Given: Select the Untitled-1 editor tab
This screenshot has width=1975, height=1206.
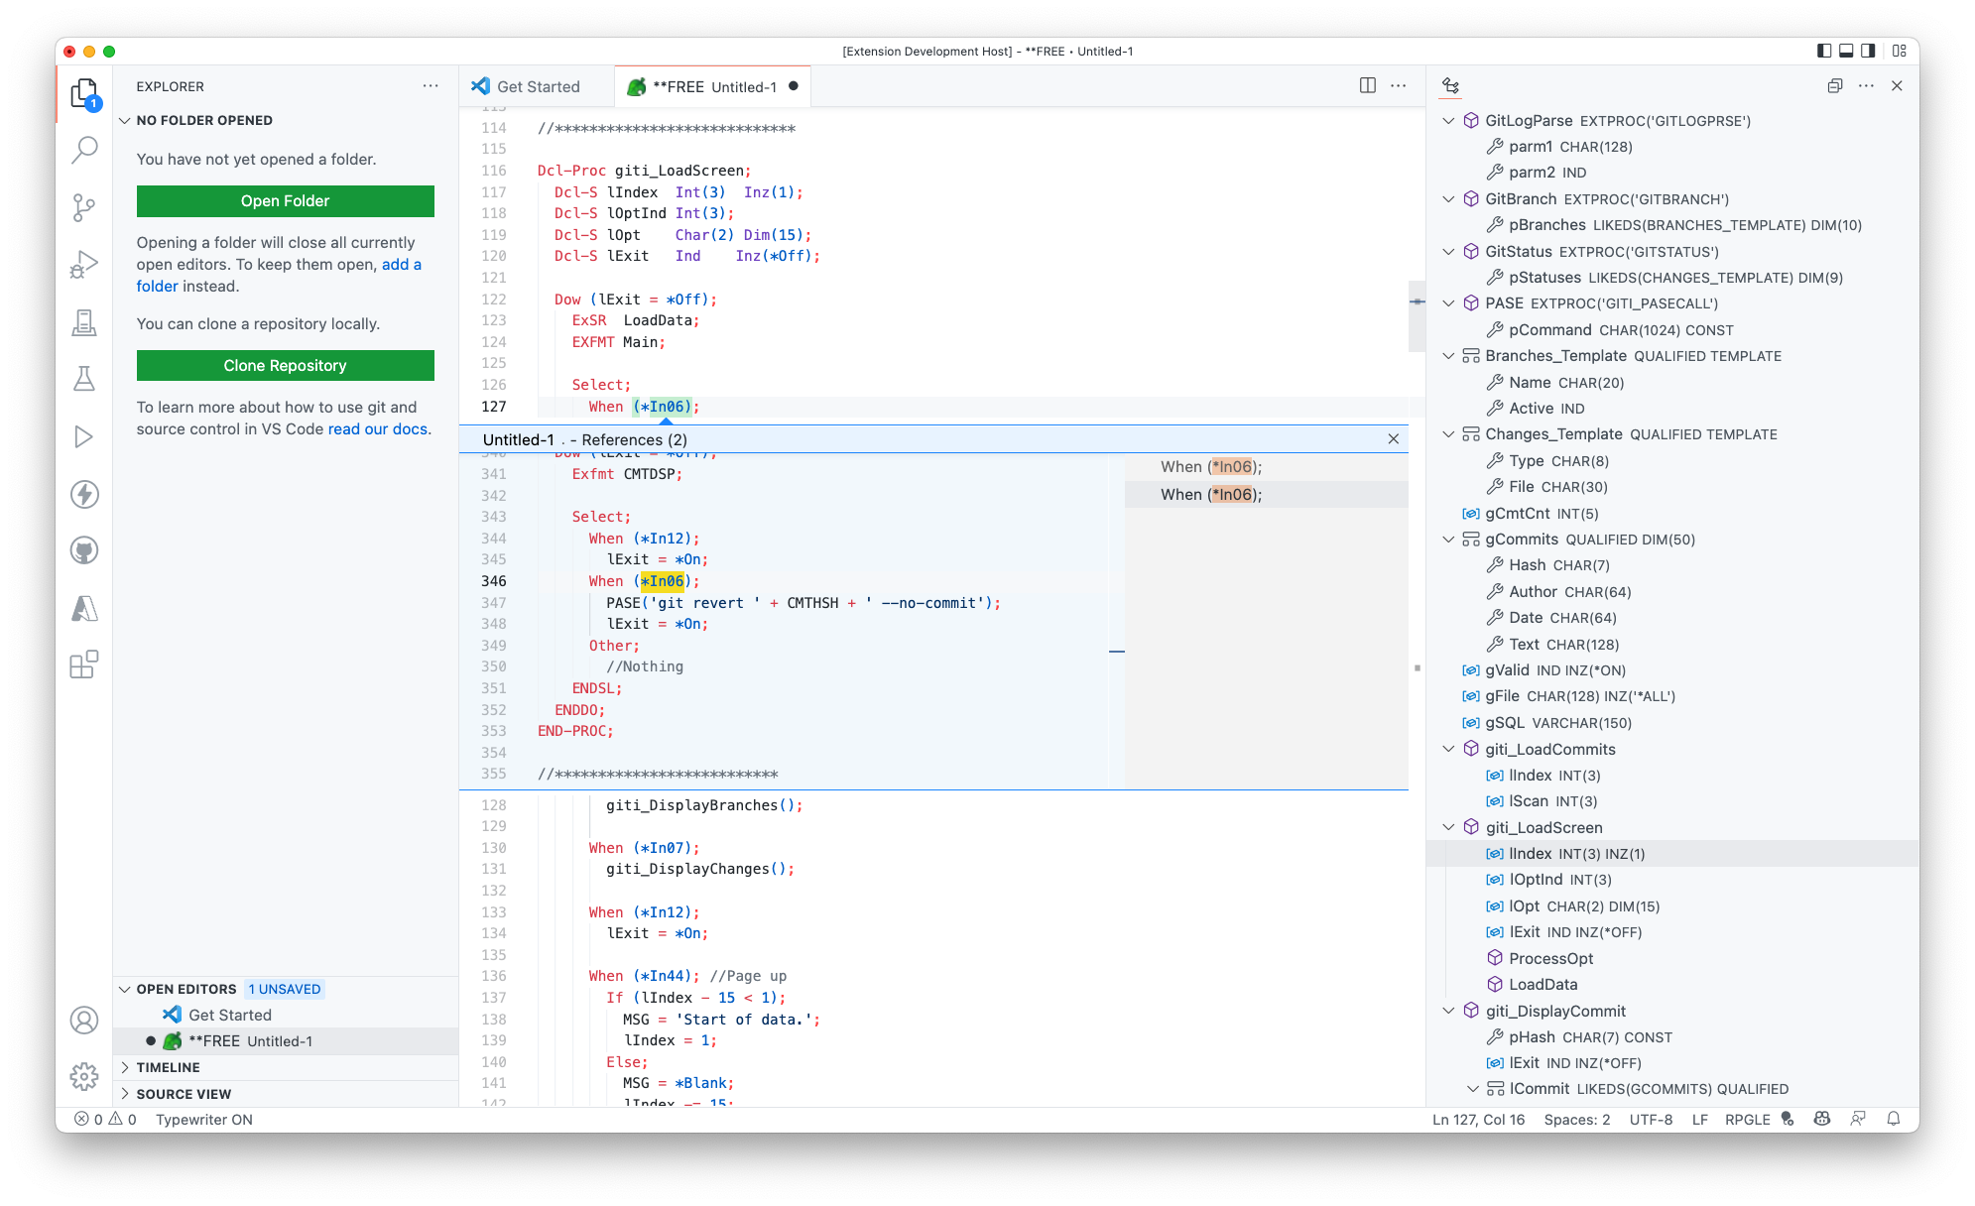Looking at the screenshot, I should coord(709,86).
